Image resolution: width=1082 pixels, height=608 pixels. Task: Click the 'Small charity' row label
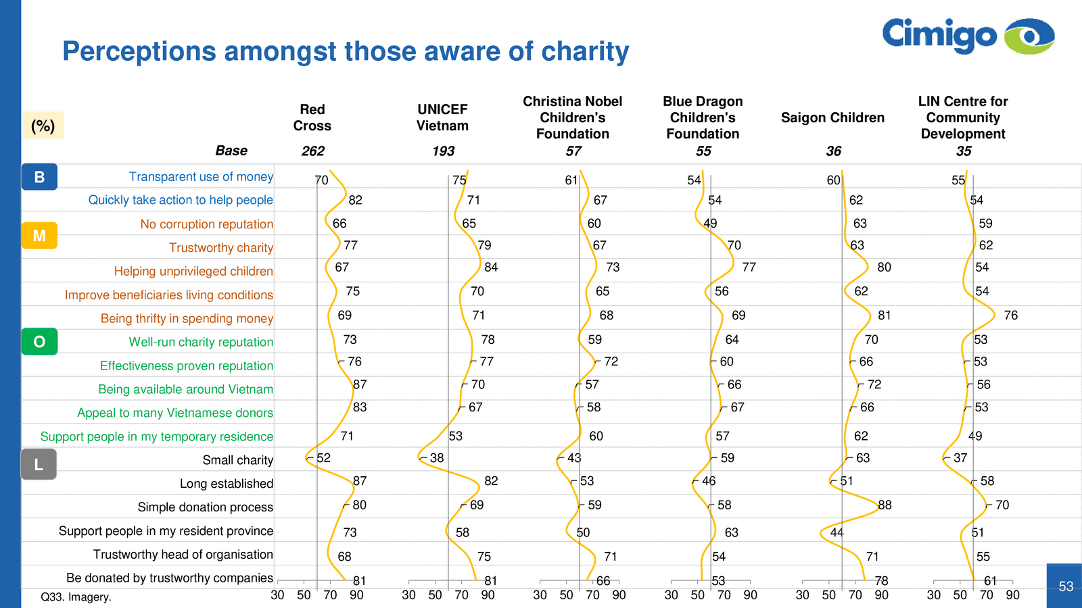237,460
